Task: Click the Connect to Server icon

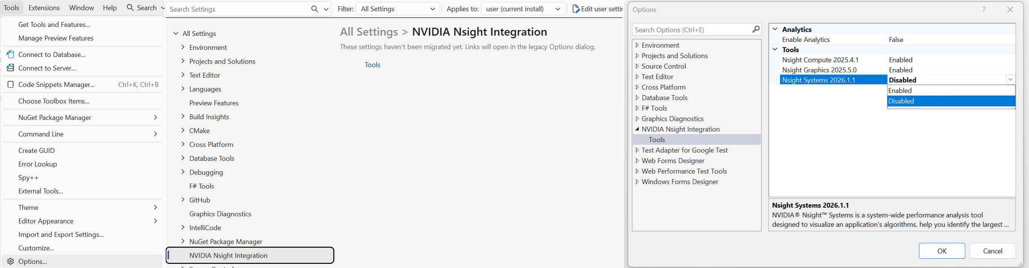Action: (x=11, y=68)
